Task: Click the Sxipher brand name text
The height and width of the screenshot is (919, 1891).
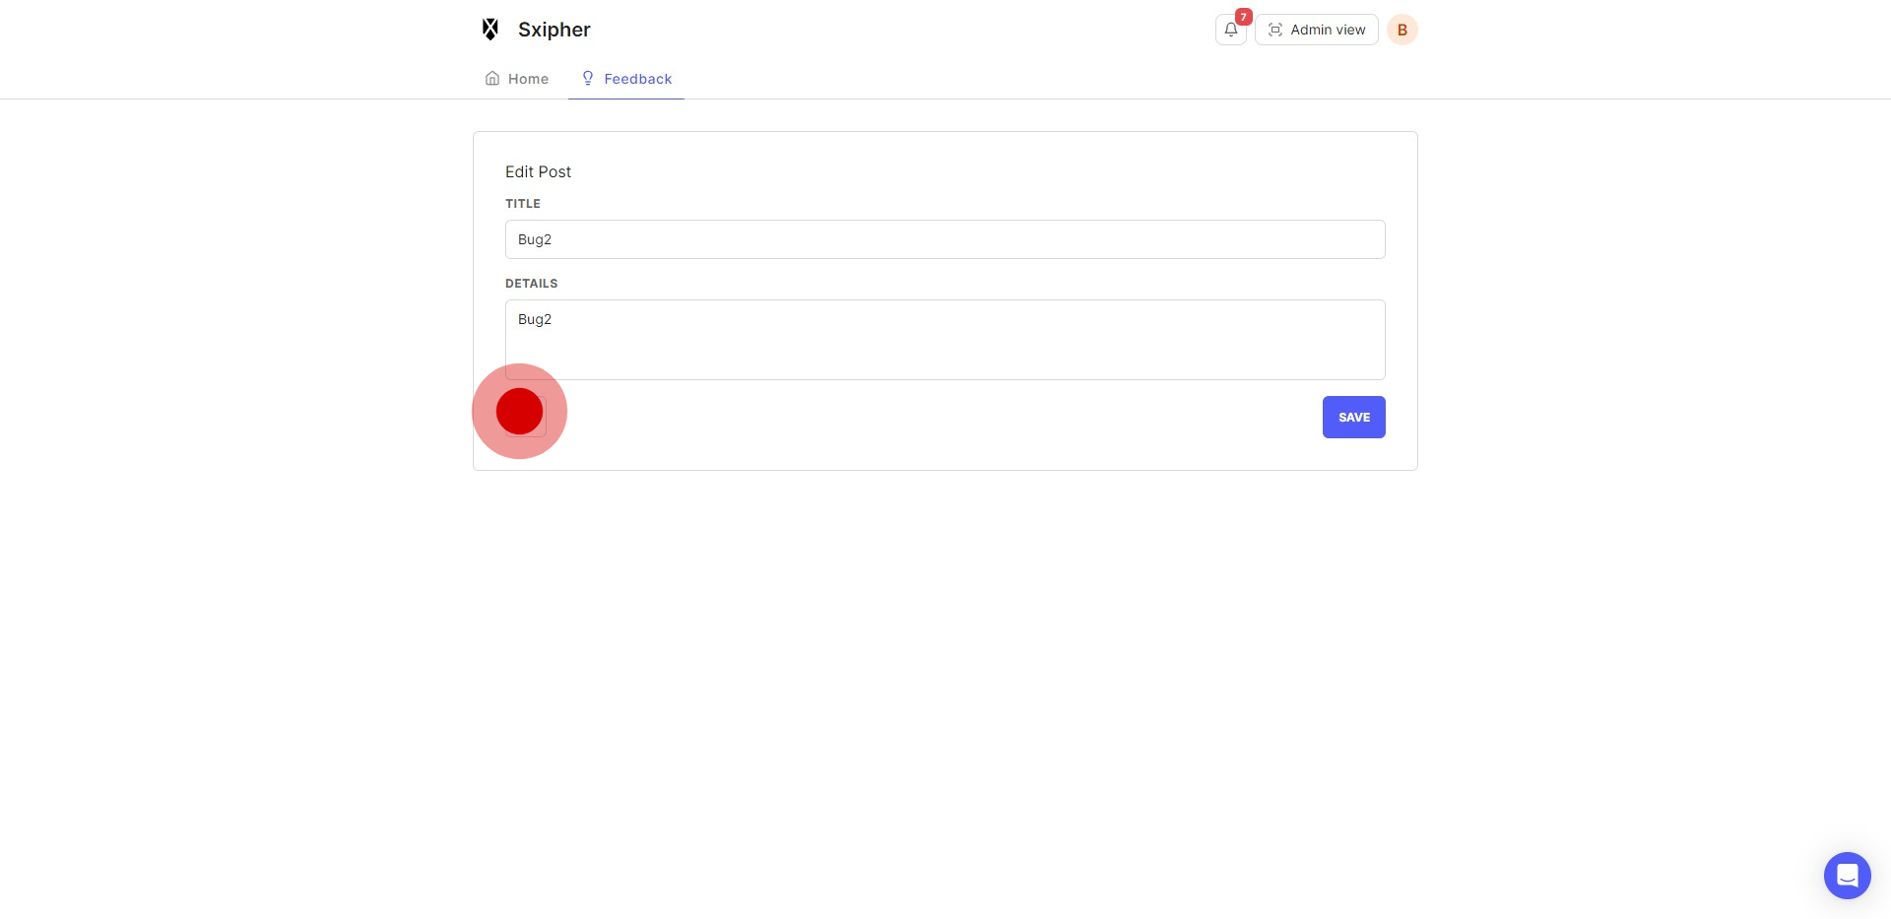Action: point(554,29)
